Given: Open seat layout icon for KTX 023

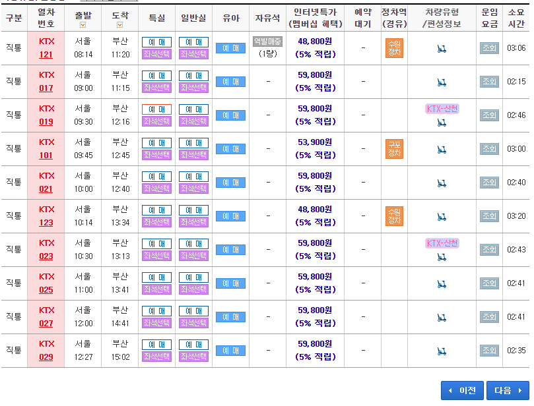Looking at the screenshot, I should coord(442,258).
